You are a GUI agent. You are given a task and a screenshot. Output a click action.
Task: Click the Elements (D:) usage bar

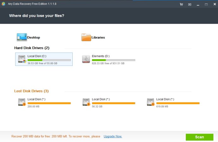pos(113,60)
